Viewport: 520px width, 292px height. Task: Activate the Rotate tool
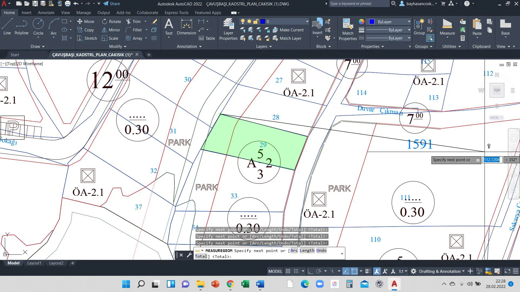(111, 21)
